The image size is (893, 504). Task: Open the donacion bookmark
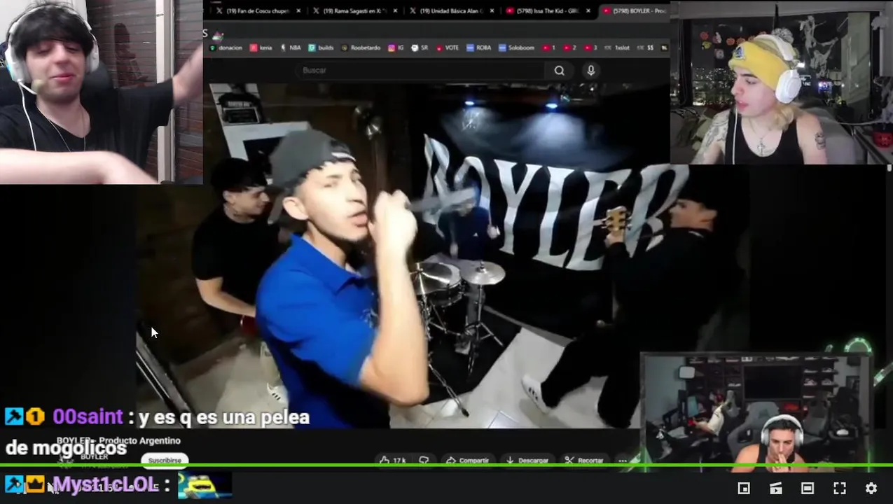(226, 48)
